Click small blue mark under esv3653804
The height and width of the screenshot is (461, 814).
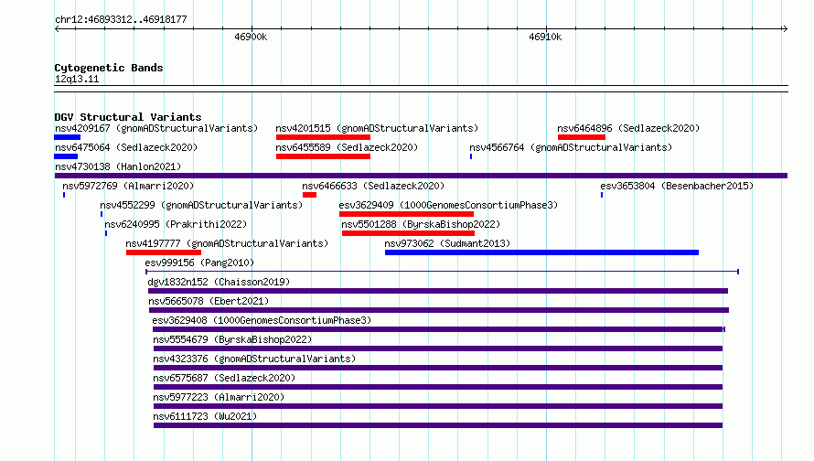pyautogui.click(x=602, y=195)
